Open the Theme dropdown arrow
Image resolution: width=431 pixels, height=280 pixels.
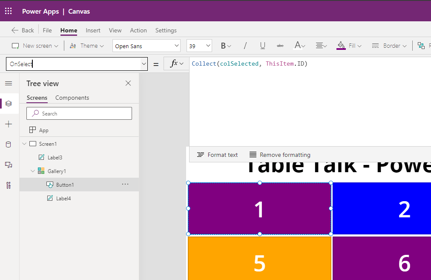pos(102,46)
